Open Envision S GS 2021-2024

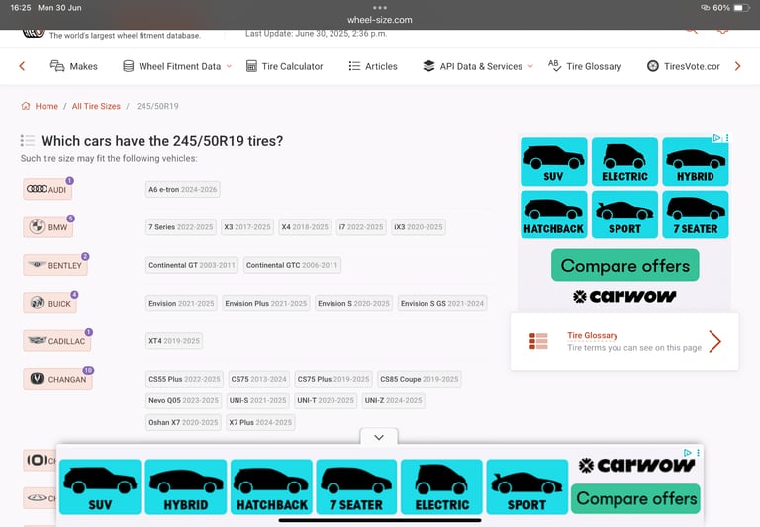[x=442, y=303]
